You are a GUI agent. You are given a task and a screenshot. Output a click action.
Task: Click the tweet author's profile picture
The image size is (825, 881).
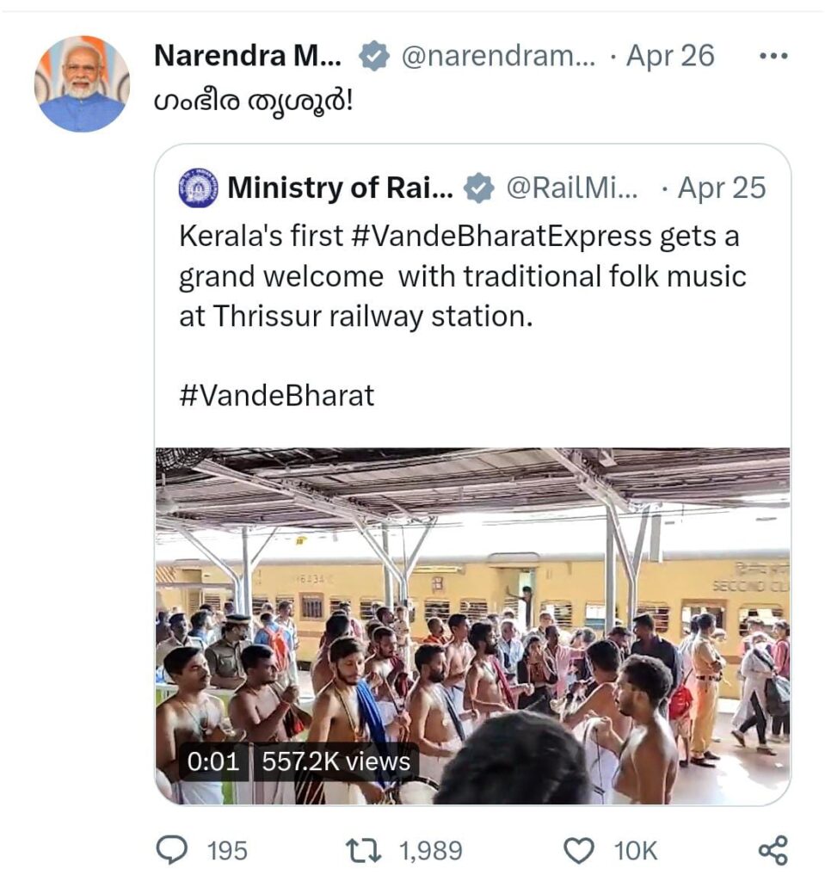(x=82, y=83)
